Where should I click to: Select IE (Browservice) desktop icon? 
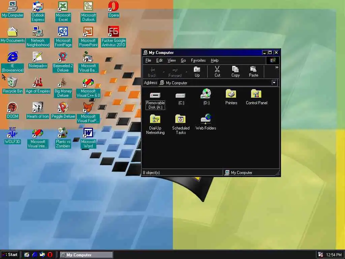click(x=12, y=62)
